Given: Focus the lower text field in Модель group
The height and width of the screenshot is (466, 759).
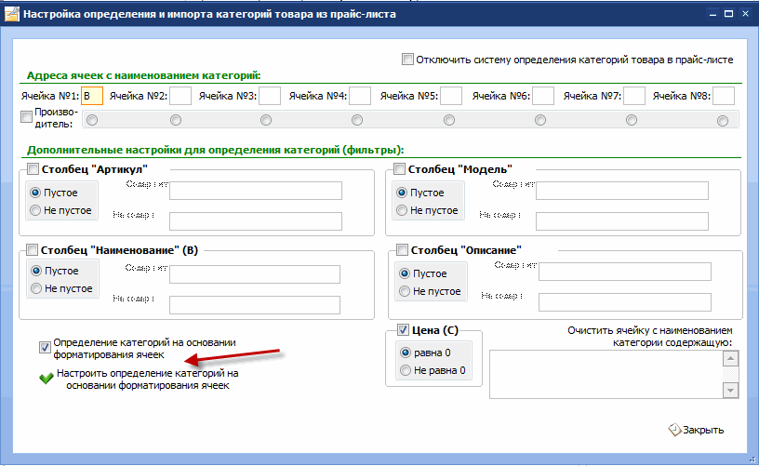Looking at the screenshot, I should click(622, 221).
